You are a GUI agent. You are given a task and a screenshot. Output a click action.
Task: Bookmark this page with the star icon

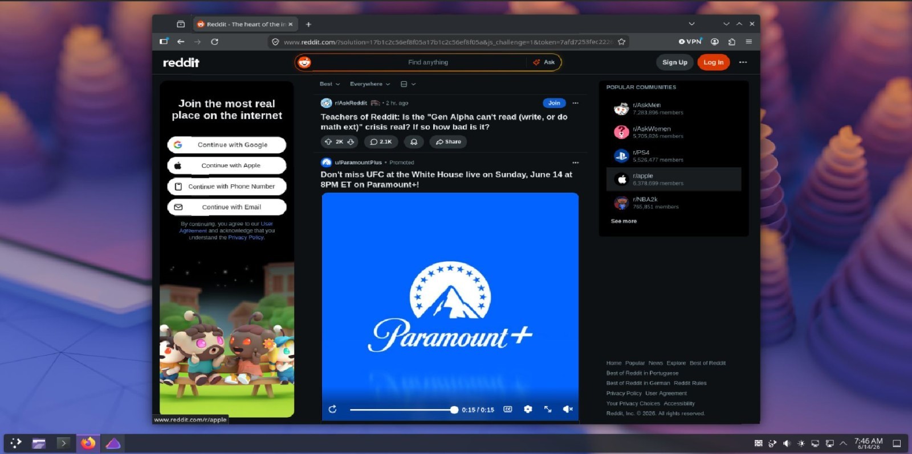point(621,42)
